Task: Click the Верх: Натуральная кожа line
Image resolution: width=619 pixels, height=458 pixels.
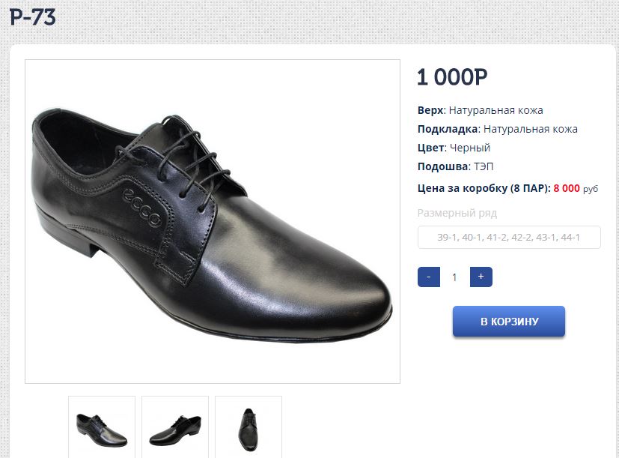Action: point(480,110)
